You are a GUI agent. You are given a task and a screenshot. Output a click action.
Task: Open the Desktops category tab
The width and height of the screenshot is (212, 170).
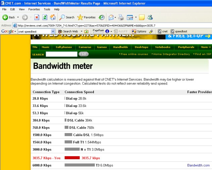tap(142, 47)
